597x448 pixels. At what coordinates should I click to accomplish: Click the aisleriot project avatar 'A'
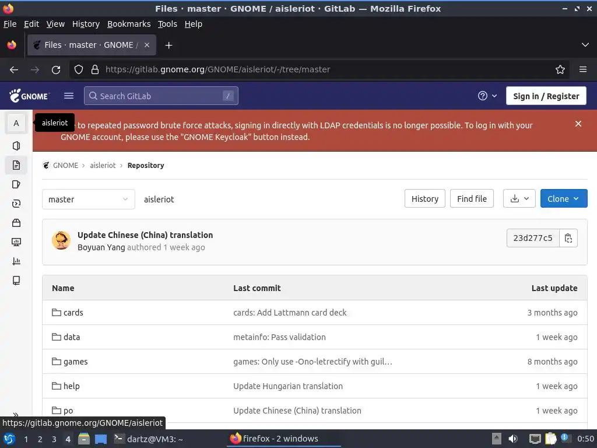(x=16, y=123)
